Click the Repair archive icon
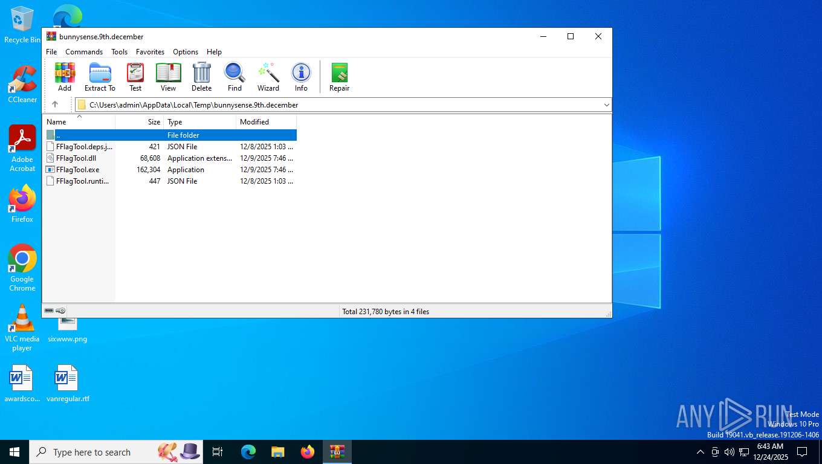 click(339, 77)
